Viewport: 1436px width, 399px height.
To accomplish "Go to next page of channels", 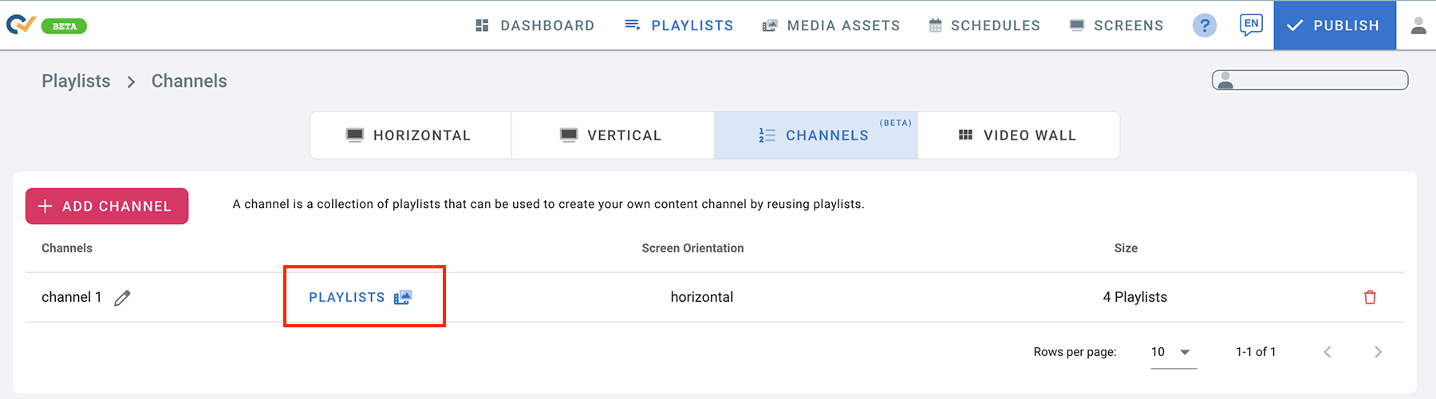I will [1378, 352].
